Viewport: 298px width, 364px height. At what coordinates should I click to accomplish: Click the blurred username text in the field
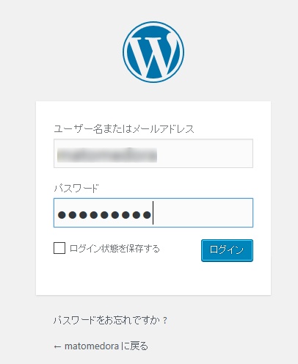[x=107, y=155]
